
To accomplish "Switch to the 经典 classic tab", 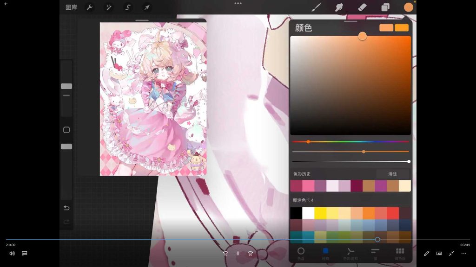I will coord(325,254).
